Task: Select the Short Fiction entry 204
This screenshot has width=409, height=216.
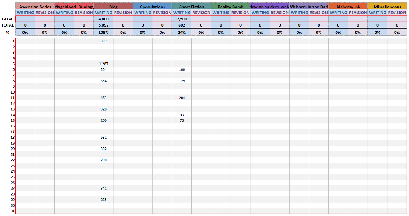Action: [x=182, y=98]
